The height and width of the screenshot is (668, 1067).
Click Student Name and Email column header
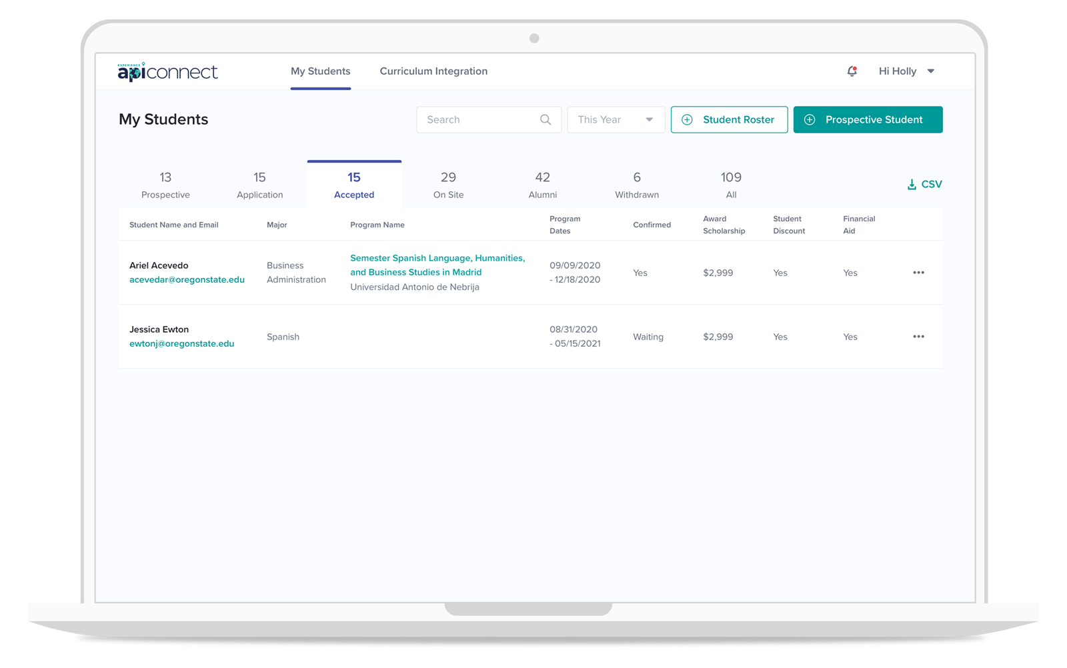click(174, 225)
